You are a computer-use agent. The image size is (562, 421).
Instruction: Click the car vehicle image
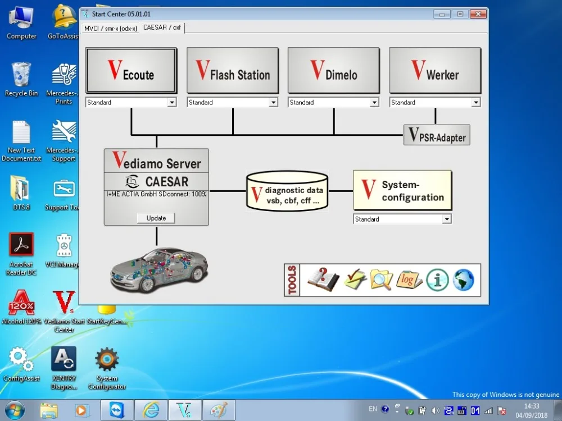[x=159, y=269]
